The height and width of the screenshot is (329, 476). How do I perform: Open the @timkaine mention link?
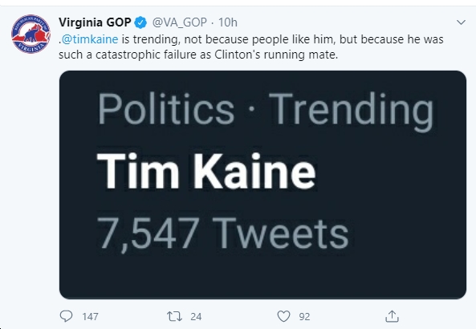click(90, 39)
